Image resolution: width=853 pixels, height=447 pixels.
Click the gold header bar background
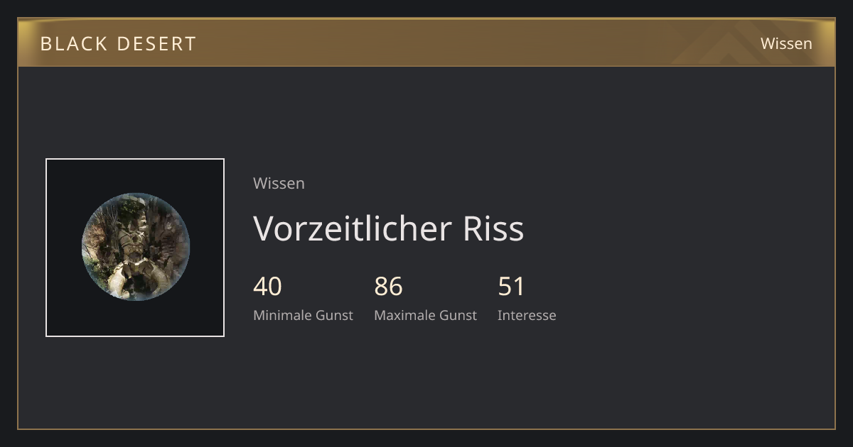(x=426, y=43)
